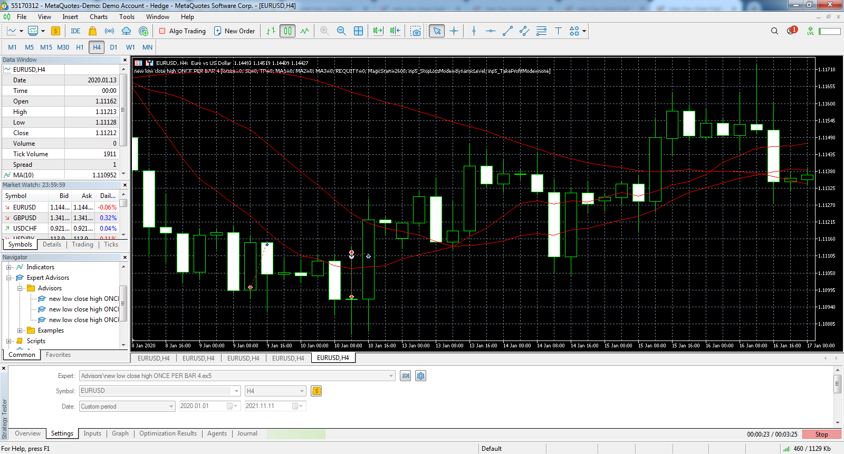The height and width of the screenshot is (454, 844).
Task: Open the Charts menu
Action: coord(99,17)
